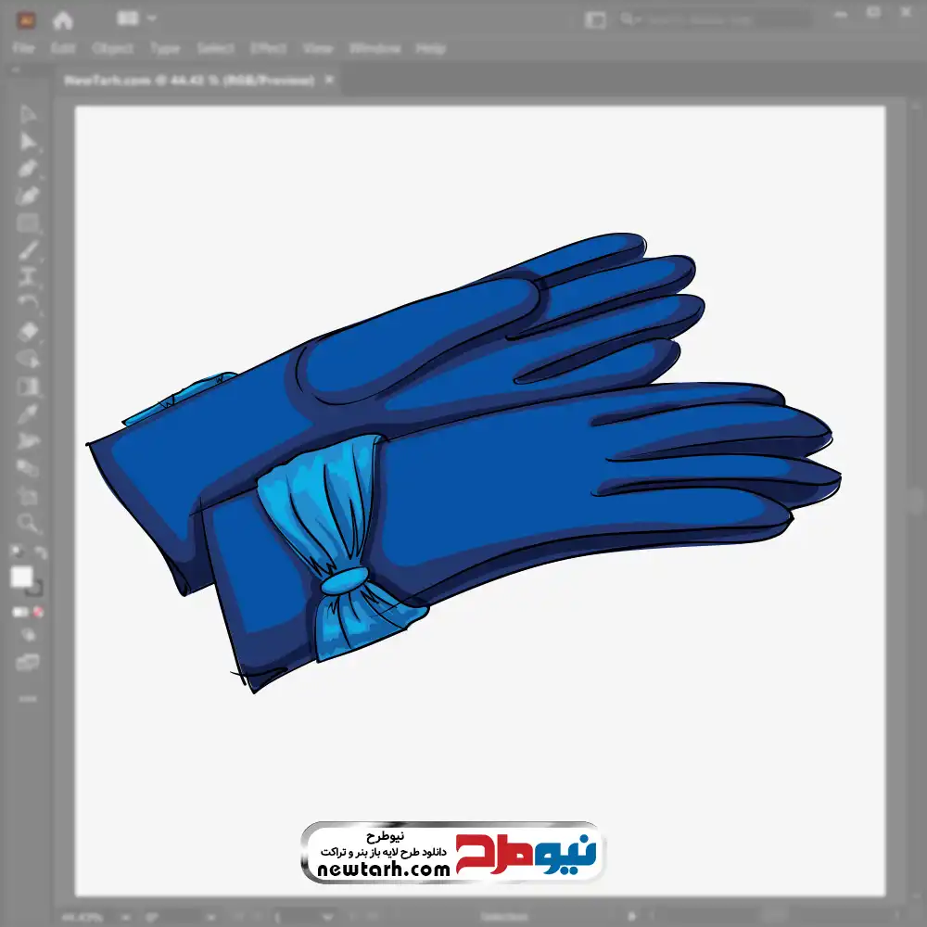The image size is (927, 927).
Task: Click the white Fill color swatch
Action: [x=21, y=578]
